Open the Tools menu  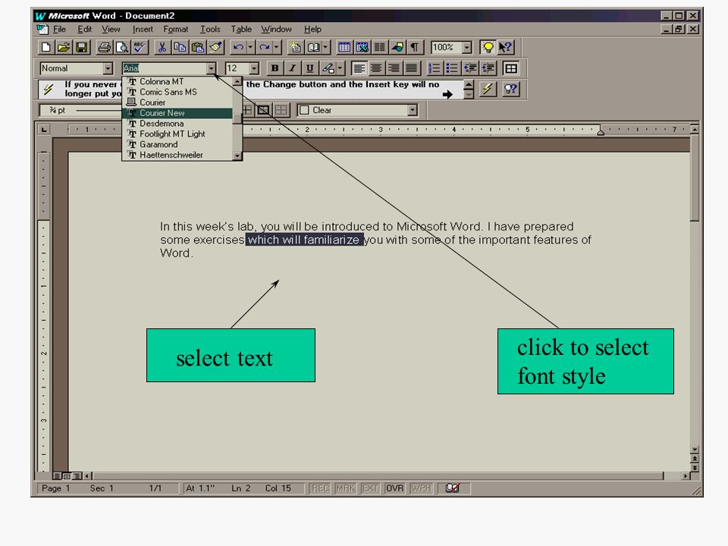click(210, 29)
